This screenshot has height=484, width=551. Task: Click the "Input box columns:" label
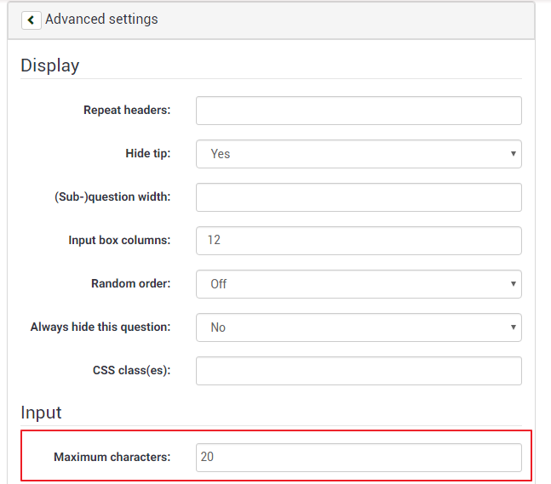[119, 241]
